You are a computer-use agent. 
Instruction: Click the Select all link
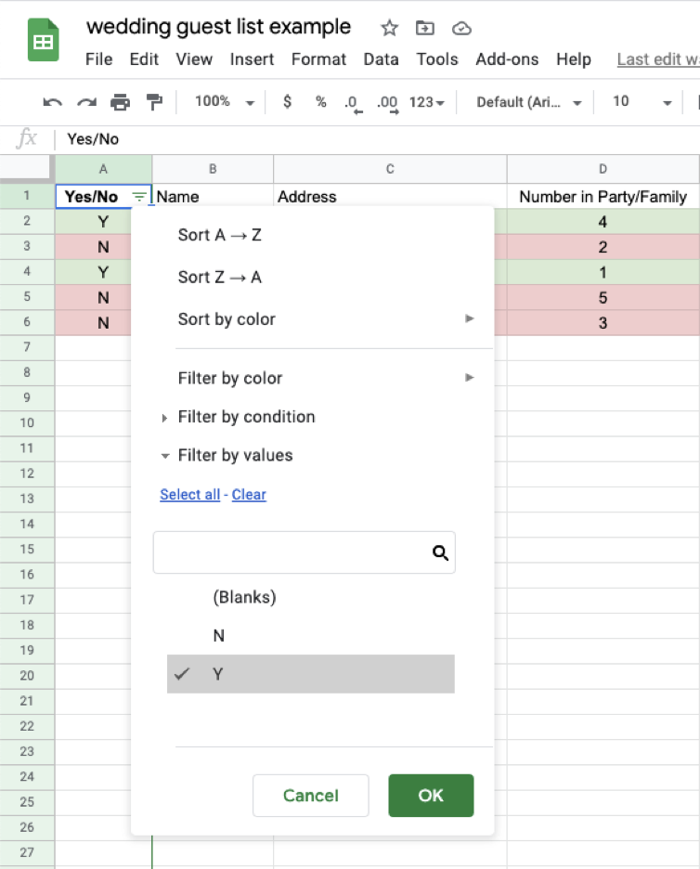click(189, 495)
